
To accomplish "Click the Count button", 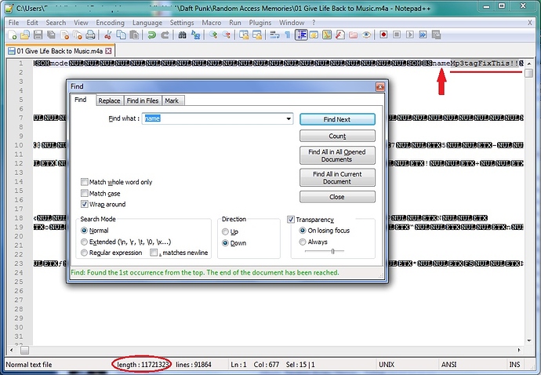I will [x=337, y=136].
